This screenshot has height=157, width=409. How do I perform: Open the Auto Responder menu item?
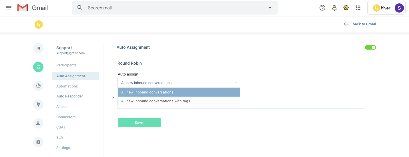pos(70,96)
